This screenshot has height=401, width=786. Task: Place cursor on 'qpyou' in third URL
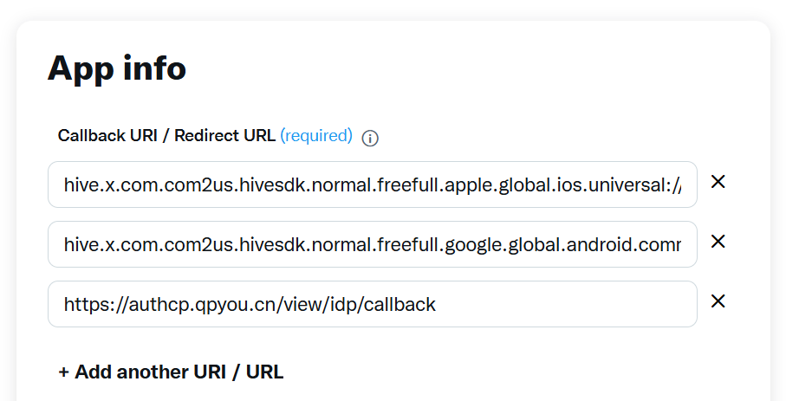(x=208, y=304)
